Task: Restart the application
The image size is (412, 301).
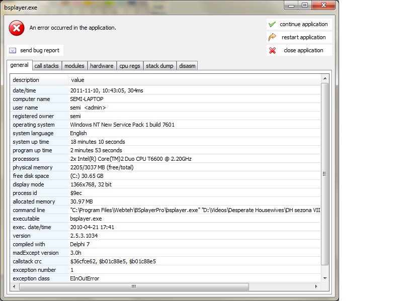Action: click(x=299, y=37)
